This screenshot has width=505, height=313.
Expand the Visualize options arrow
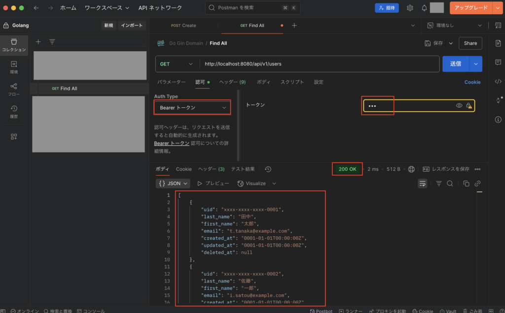[x=274, y=183]
